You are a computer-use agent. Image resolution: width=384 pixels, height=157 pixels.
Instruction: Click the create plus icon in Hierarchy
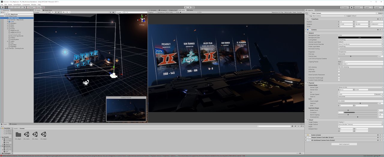[x=1, y=12]
